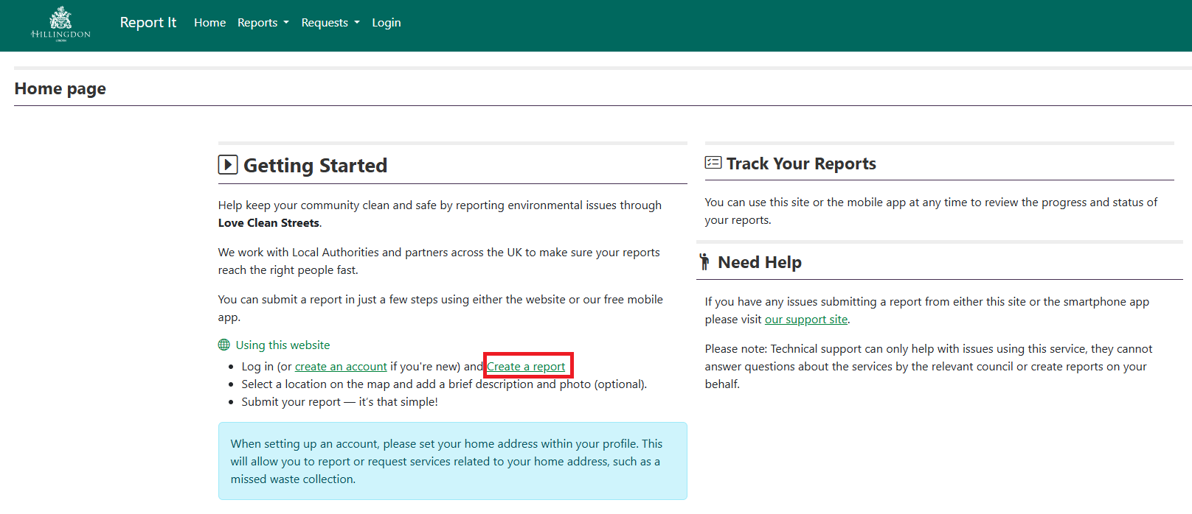The image size is (1192, 514).
Task: Click the globe icon beside Using this website
Action: [224, 345]
